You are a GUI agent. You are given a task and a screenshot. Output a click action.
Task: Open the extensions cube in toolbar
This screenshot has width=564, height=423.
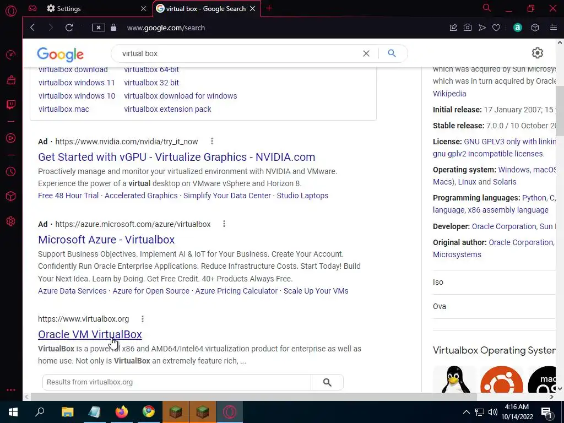(x=535, y=28)
